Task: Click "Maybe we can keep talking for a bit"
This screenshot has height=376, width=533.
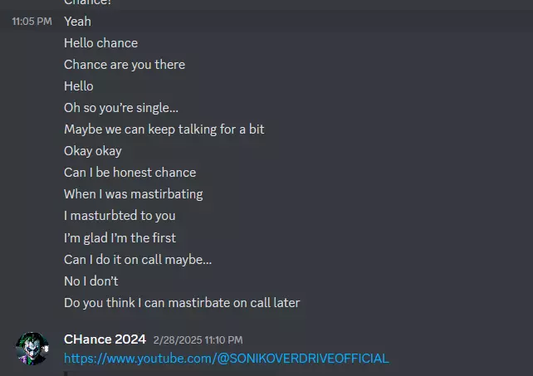Action: coord(164,129)
